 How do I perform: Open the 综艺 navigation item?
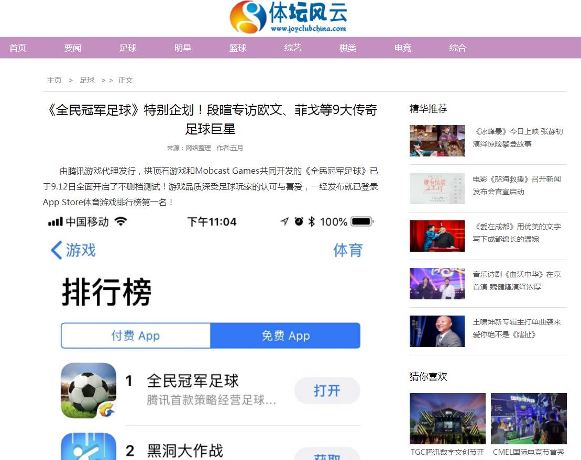[x=293, y=48]
